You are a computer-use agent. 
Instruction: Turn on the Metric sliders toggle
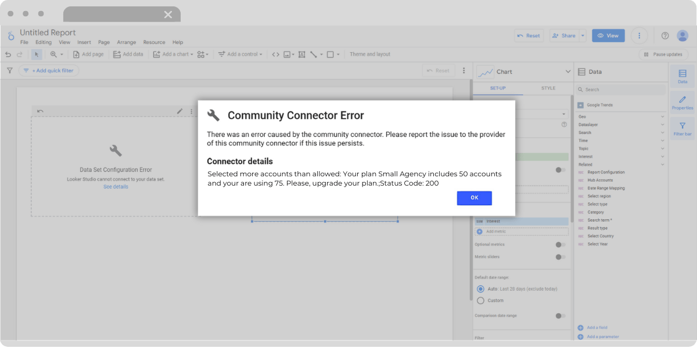[x=560, y=256]
